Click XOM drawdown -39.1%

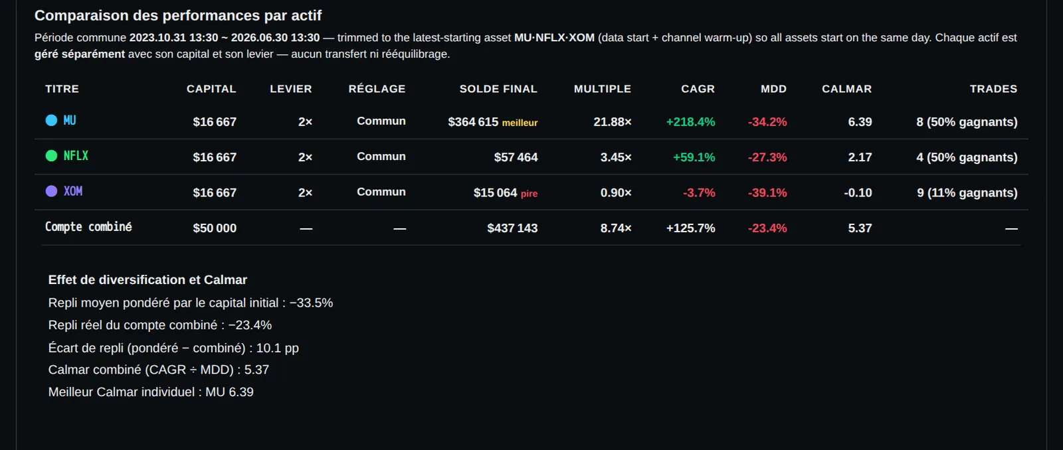(x=767, y=192)
